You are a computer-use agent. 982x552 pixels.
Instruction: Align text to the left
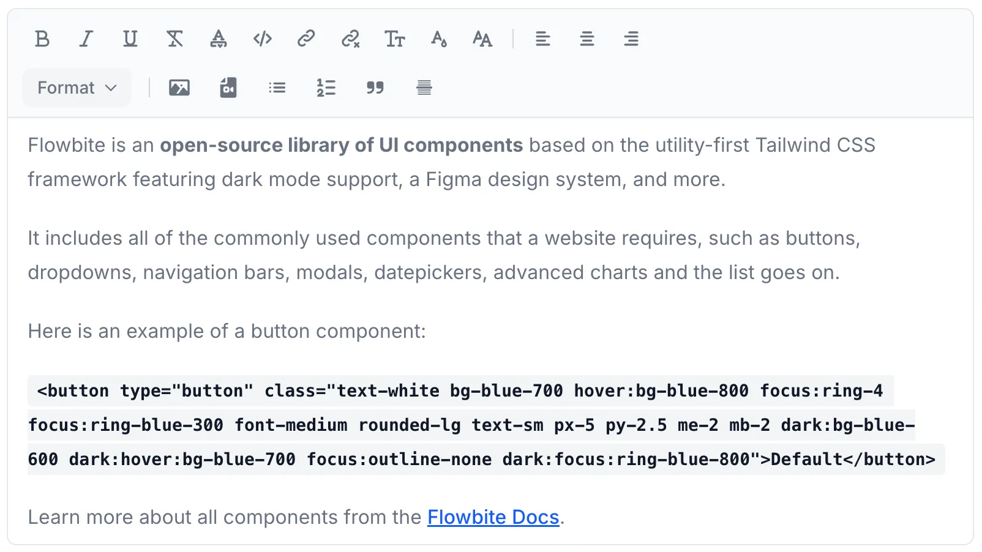pyautogui.click(x=543, y=39)
